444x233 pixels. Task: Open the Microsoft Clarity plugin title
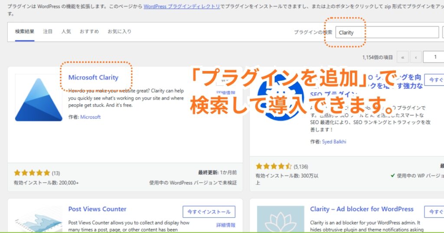coord(93,78)
